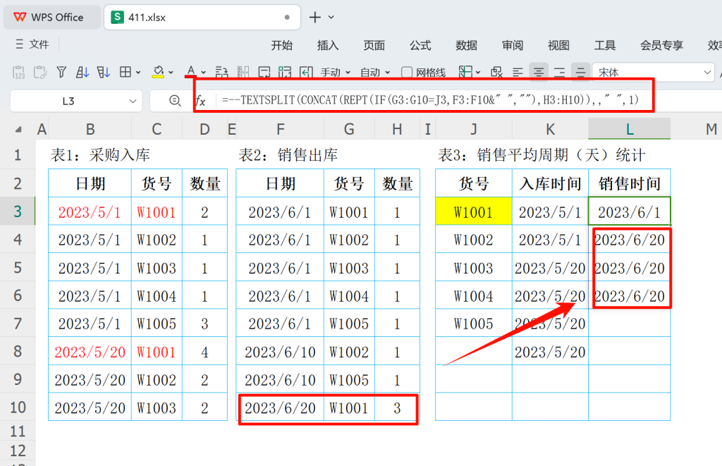Sort ascending with the A-down icon

pyautogui.click(x=82, y=73)
